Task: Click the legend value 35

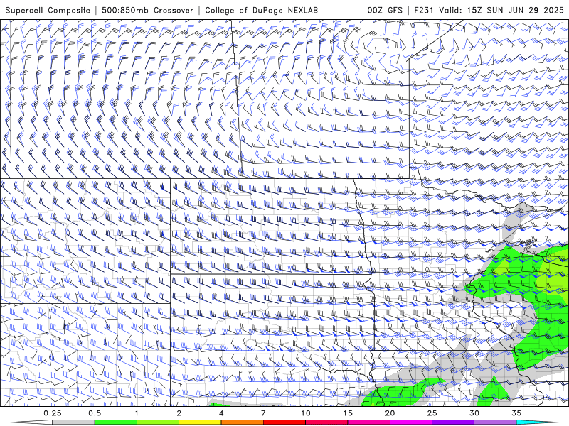Action: tap(516, 413)
